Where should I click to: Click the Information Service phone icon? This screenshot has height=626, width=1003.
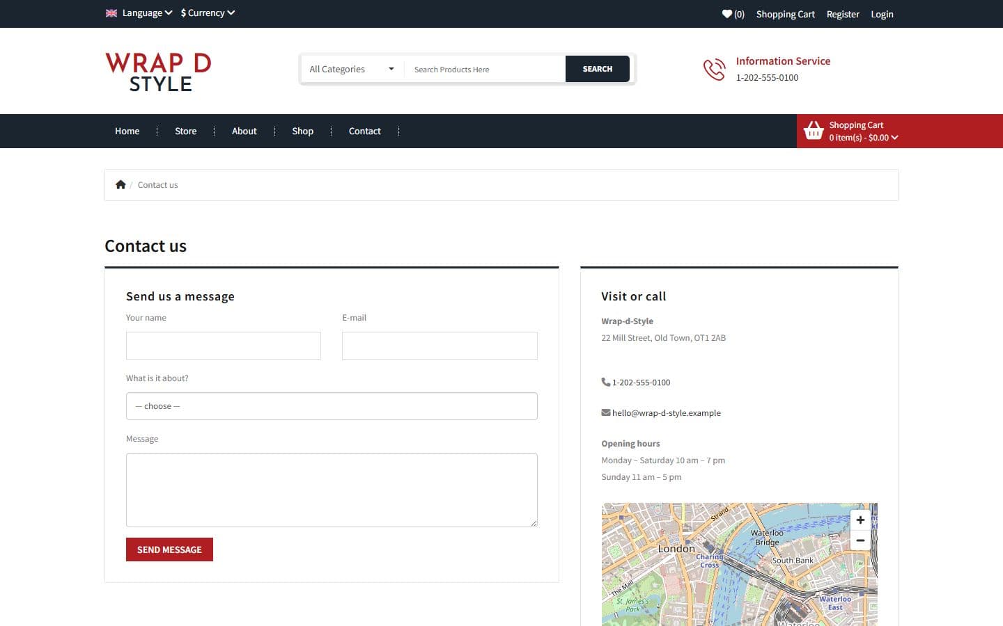click(x=714, y=70)
